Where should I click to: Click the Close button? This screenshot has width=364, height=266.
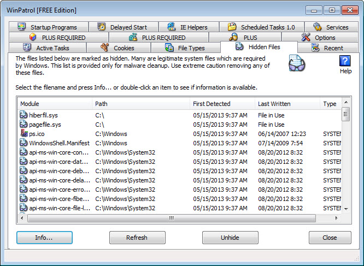point(330,238)
